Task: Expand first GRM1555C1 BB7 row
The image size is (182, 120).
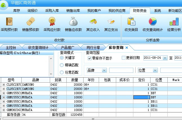Action: click(x=4, y=93)
